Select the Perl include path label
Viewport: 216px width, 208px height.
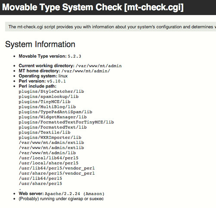click(x=38, y=86)
